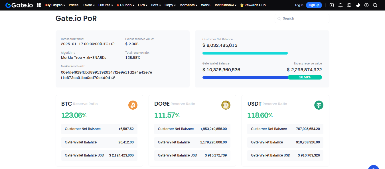Select the Merkle root hash text
Screen dimensions: 385x169
[106, 75]
